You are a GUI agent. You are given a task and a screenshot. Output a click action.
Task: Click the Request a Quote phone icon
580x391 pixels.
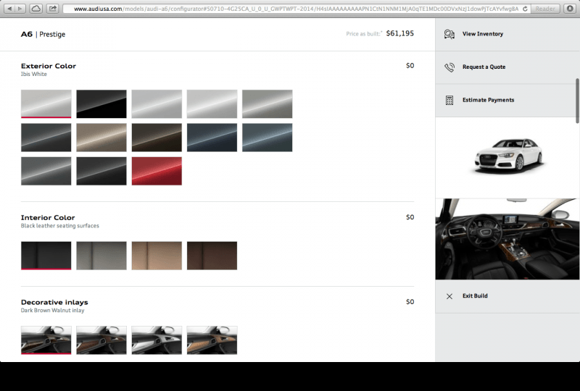[449, 67]
